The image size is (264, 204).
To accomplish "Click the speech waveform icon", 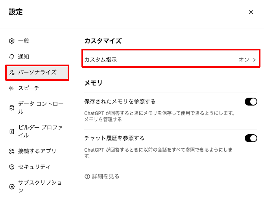I will point(12,88).
